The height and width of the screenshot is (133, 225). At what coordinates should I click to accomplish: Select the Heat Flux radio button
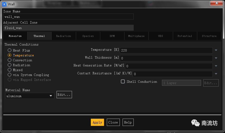tap(10, 50)
